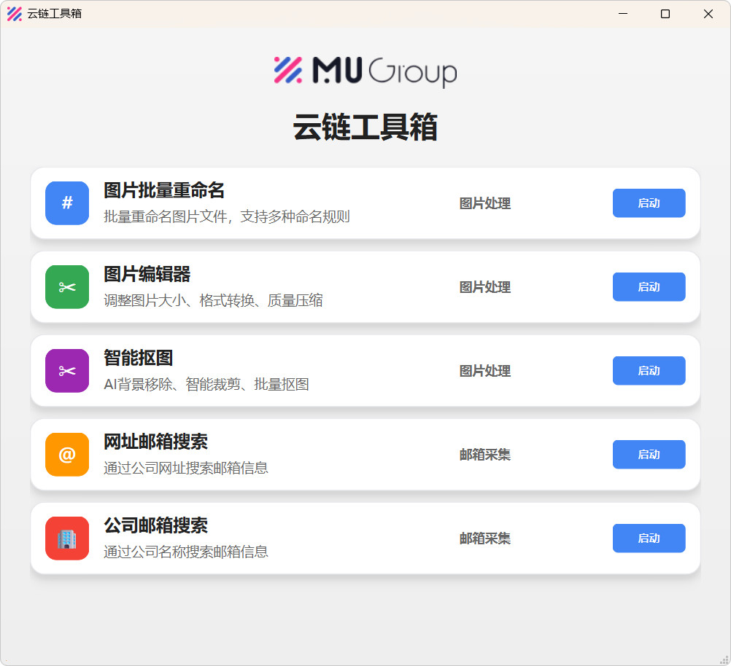731x666 pixels.
Task: Click the large 云链工具箱 page heading
Action: [x=365, y=128]
